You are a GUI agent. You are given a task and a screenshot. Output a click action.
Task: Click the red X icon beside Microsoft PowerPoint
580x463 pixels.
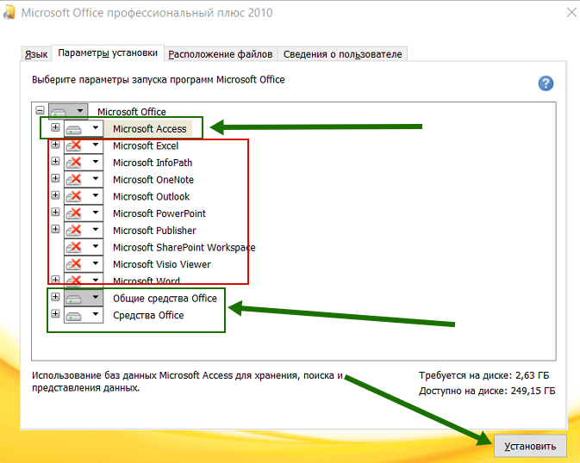point(74,213)
